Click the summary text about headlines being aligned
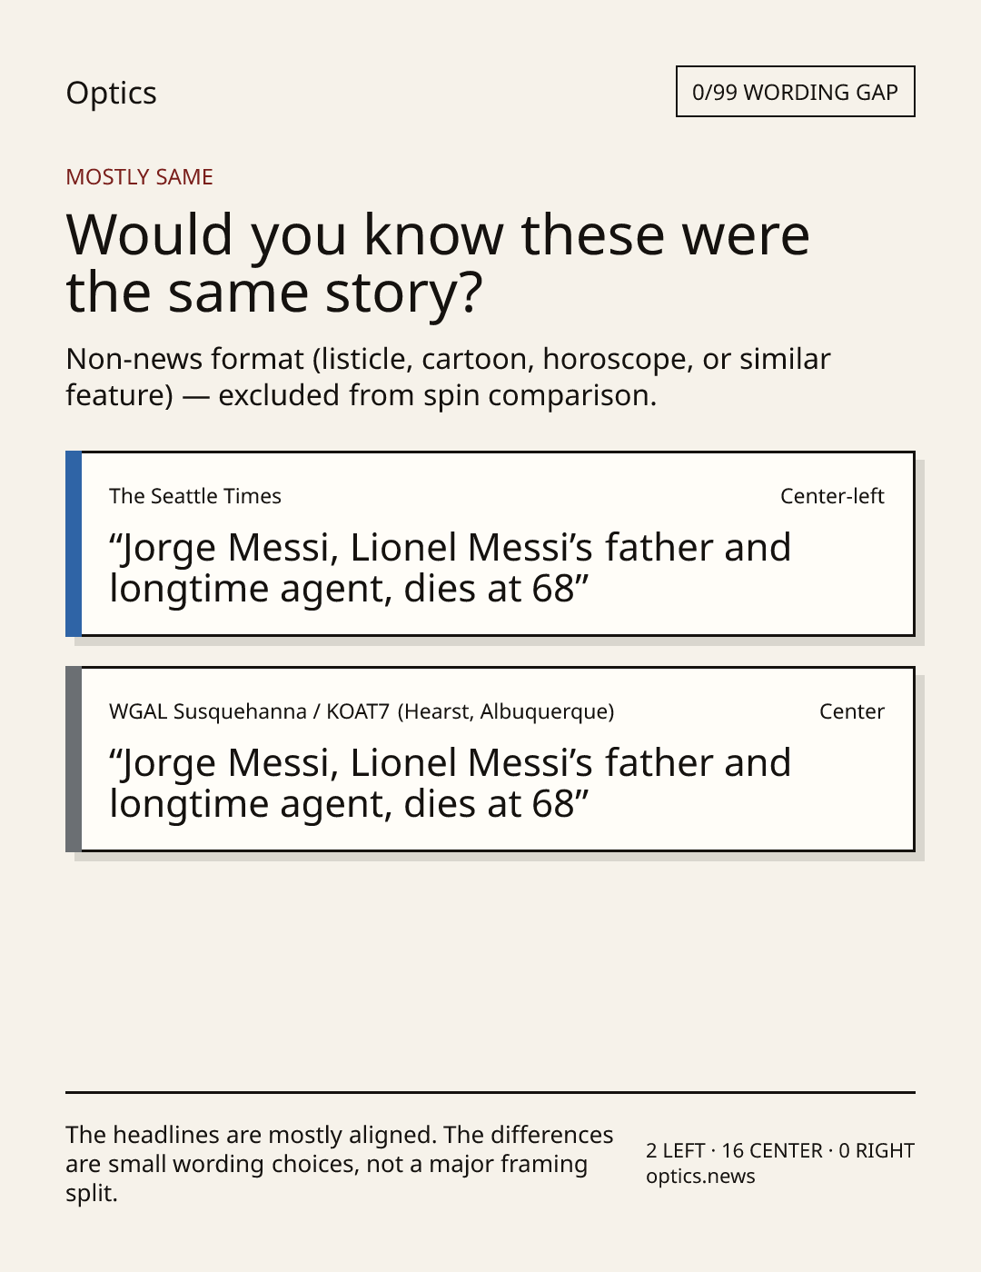The width and height of the screenshot is (981, 1272). click(x=340, y=1164)
